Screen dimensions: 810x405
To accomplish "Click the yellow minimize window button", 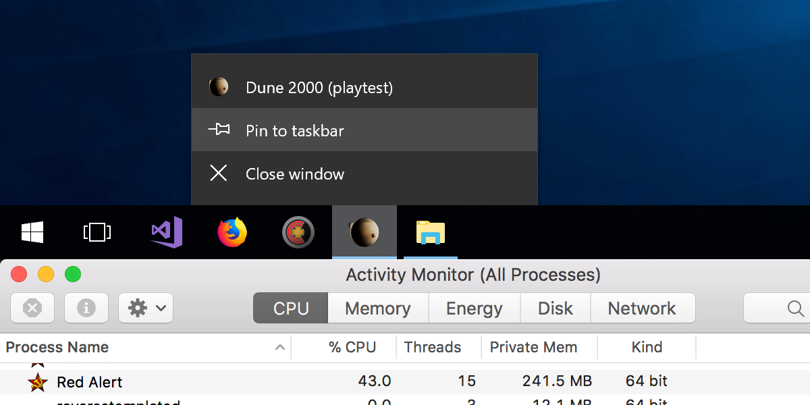I will (x=46, y=274).
